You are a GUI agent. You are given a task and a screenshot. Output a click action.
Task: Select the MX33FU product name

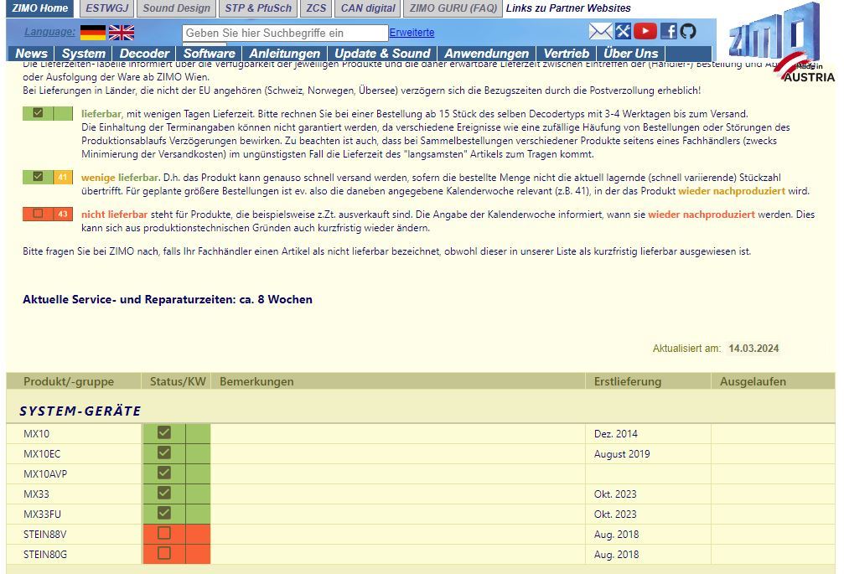(x=42, y=515)
